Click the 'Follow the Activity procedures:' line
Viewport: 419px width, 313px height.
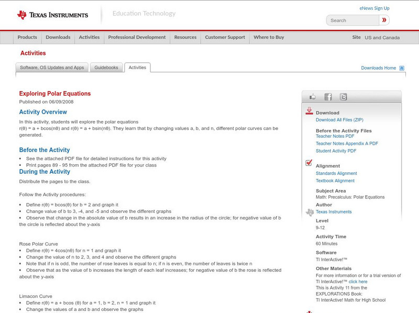[x=52, y=195]
